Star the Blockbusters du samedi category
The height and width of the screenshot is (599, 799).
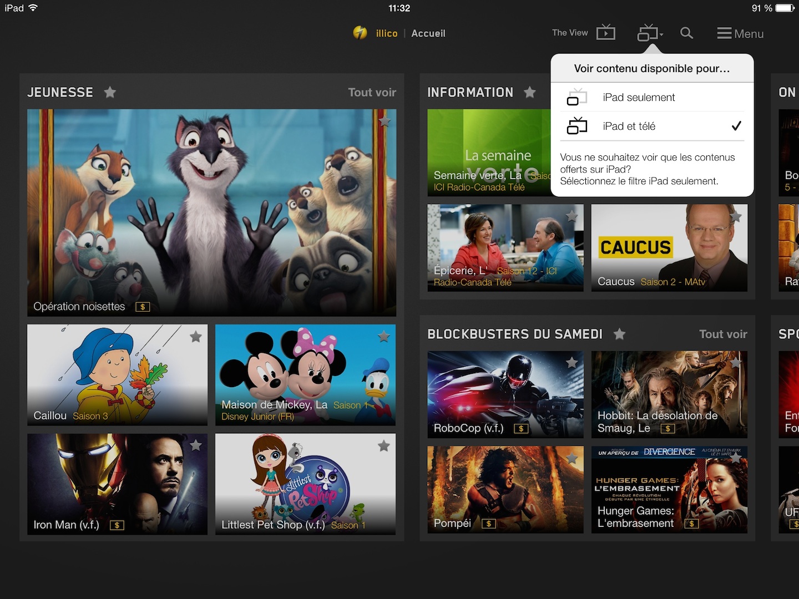(x=619, y=334)
